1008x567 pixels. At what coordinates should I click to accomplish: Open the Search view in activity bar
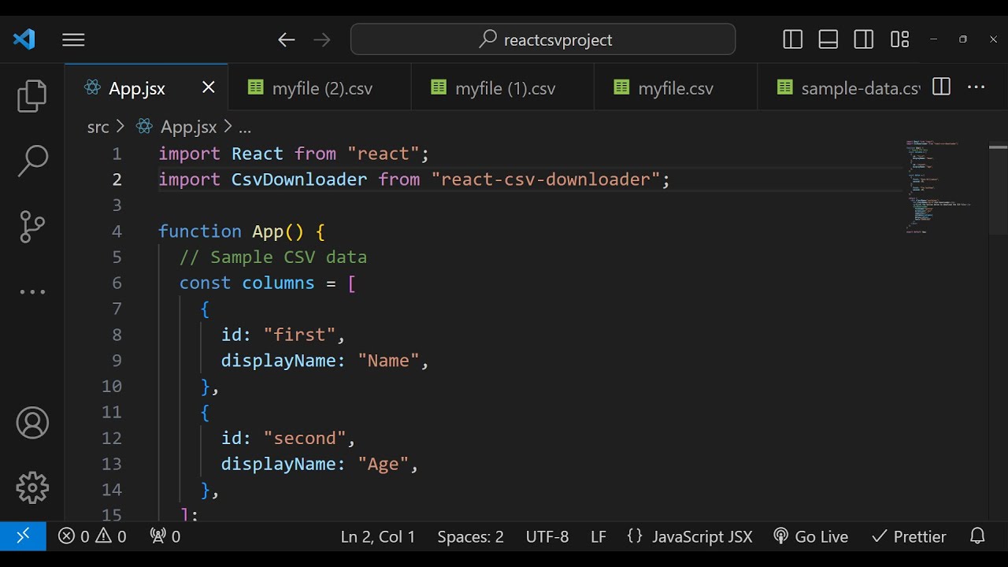pyautogui.click(x=32, y=161)
